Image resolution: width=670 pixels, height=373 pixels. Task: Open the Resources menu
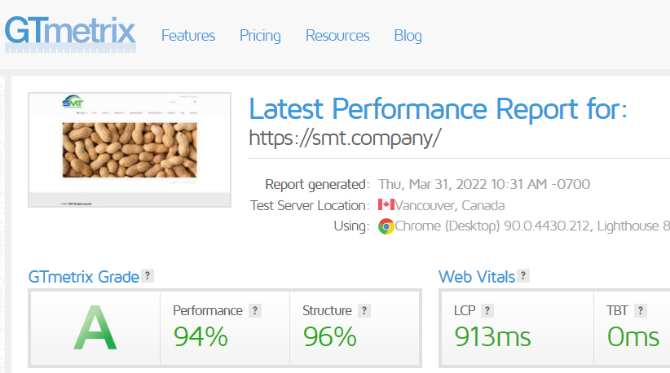coord(337,35)
